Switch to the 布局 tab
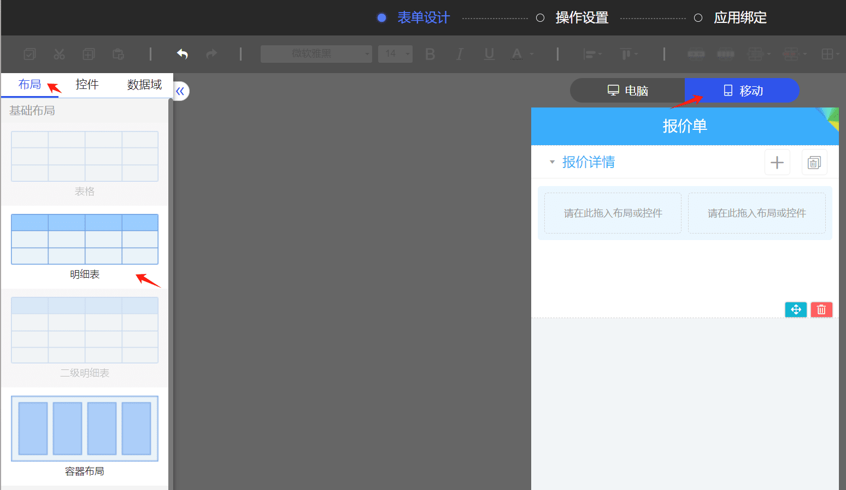The height and width of the screenshot is (490, 846). [x=30, y=85]
